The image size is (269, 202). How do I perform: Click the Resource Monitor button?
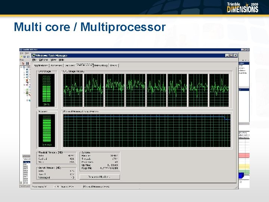tap(100, 177)
